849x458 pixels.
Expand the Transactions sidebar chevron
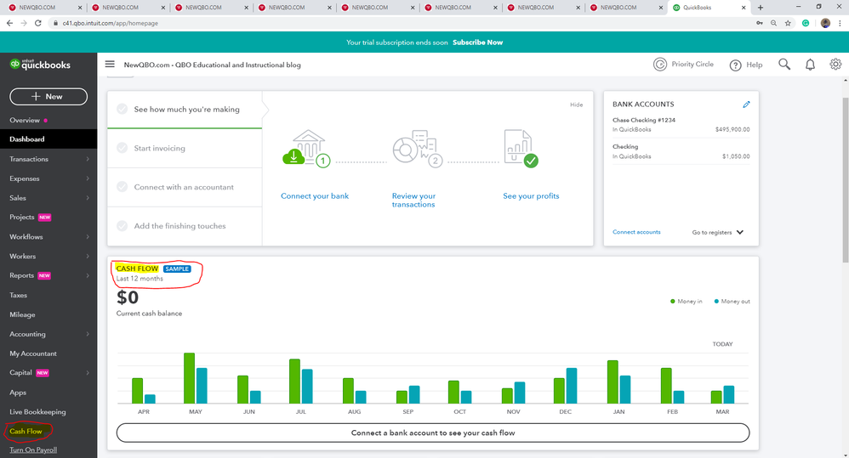coord(88,159)
